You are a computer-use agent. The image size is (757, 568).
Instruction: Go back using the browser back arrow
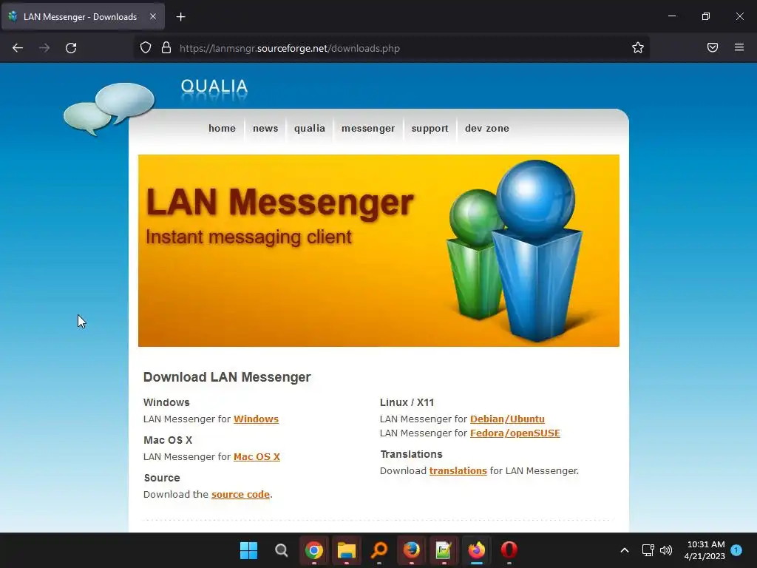18,48
